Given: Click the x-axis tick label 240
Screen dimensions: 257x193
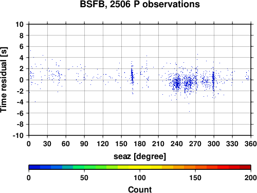Looking at the screenshot, I should click(x=177, y=144).
